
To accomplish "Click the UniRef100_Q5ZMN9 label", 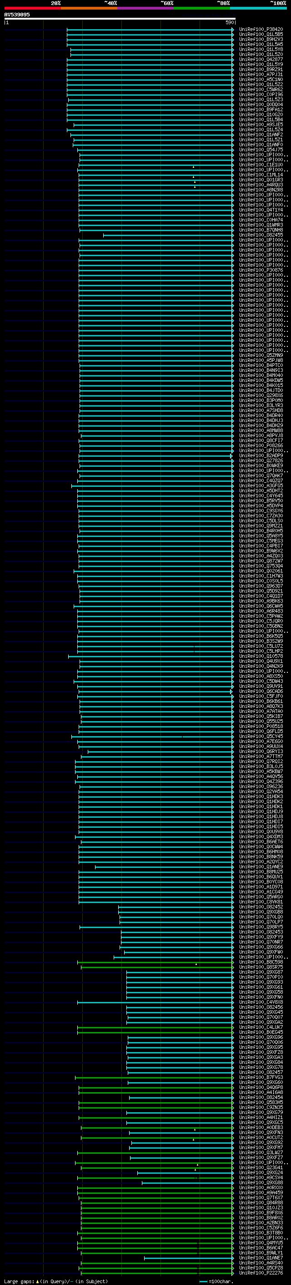I will (x=261, y=355).
